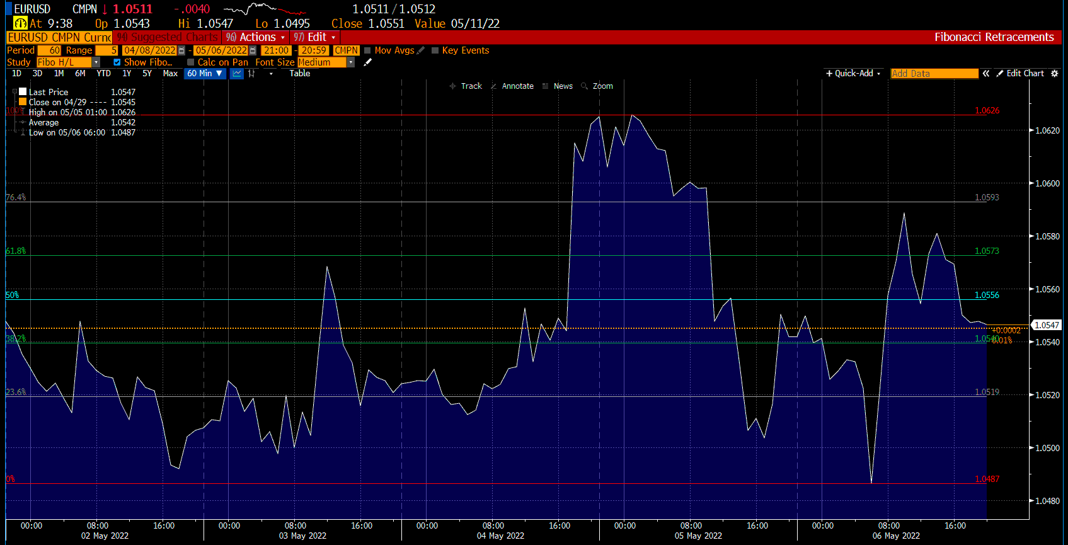Viewport: 1068px width, 545px height.
Task: Open the start date calendar picker
Action: (x=181, y=50)
